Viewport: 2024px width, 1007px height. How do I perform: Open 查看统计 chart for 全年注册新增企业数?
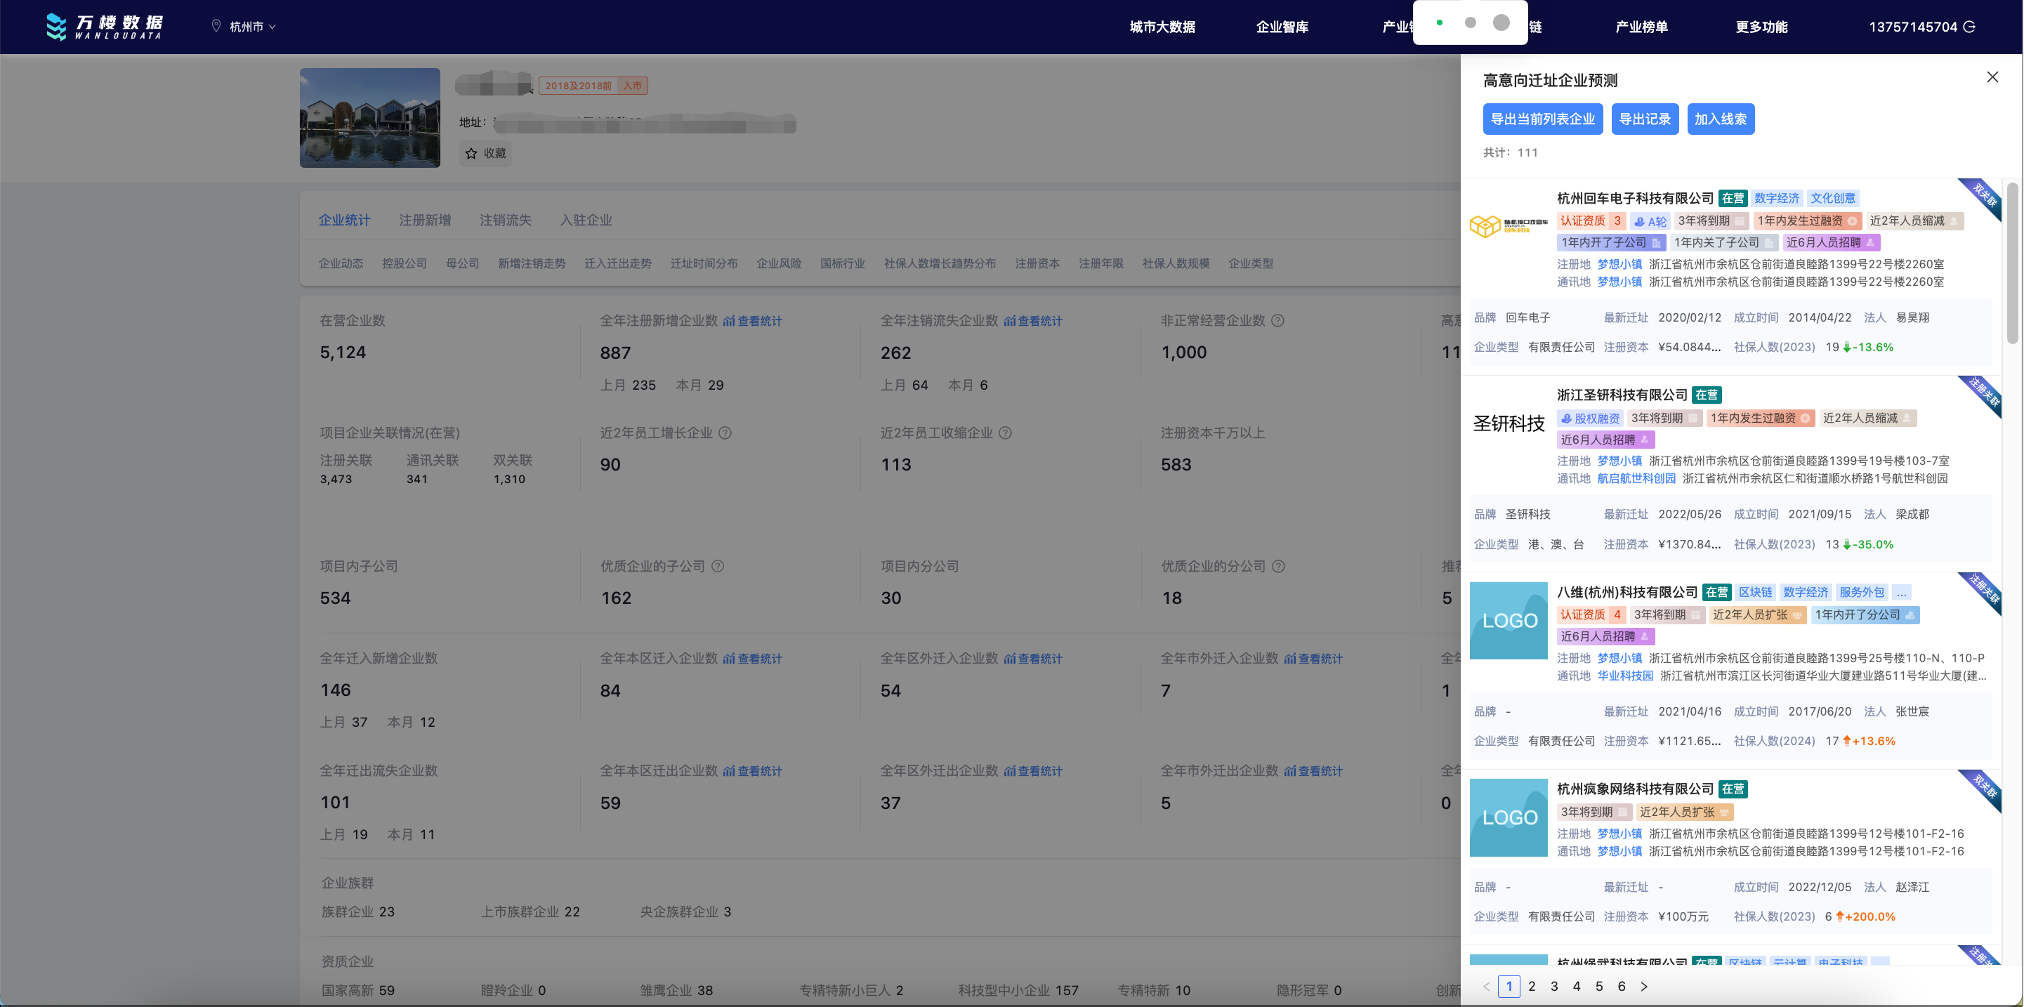coord(752,321)
